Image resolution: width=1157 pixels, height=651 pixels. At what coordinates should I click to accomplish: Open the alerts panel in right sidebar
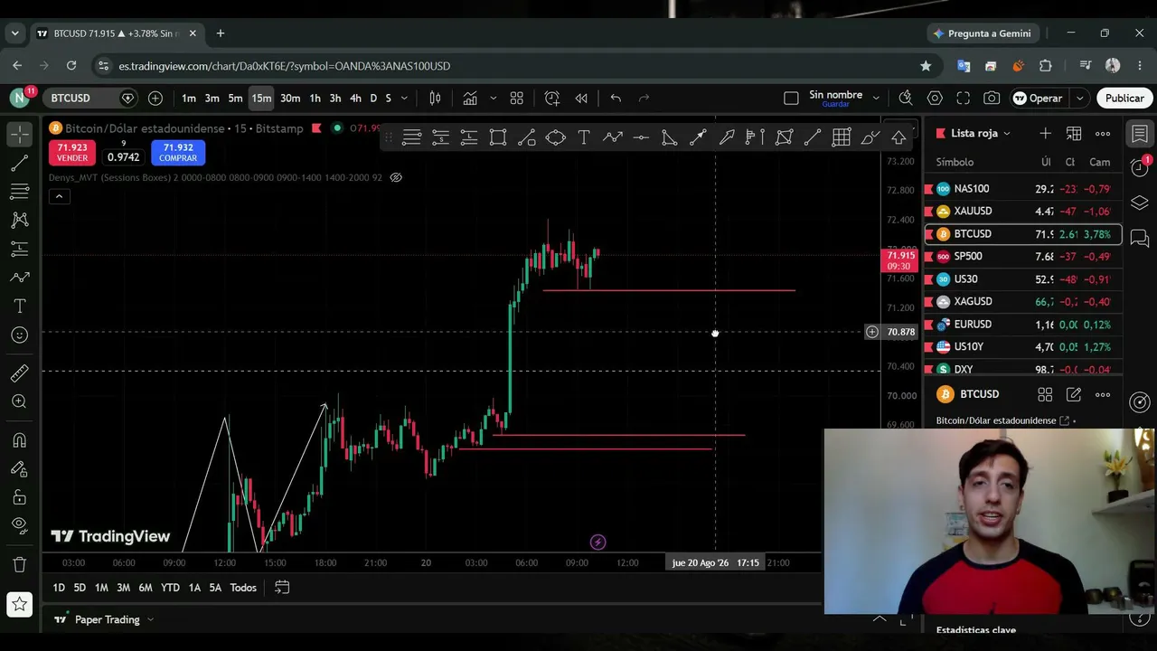(x=1140, y=166)
